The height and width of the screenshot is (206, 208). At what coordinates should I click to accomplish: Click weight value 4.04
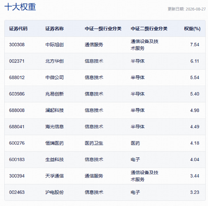(x=195, y=159)
